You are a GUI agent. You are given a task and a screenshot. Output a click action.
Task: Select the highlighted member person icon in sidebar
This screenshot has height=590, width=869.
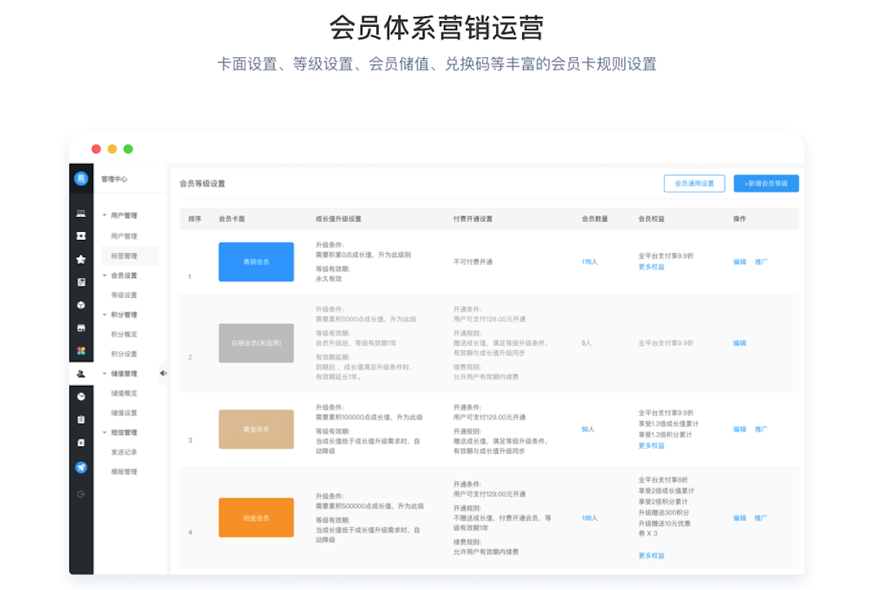[x=82, y=375]
